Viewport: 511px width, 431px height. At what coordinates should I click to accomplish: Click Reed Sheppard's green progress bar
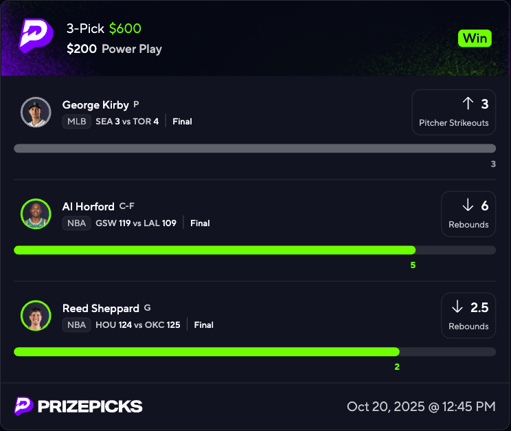tap(206, 352)
